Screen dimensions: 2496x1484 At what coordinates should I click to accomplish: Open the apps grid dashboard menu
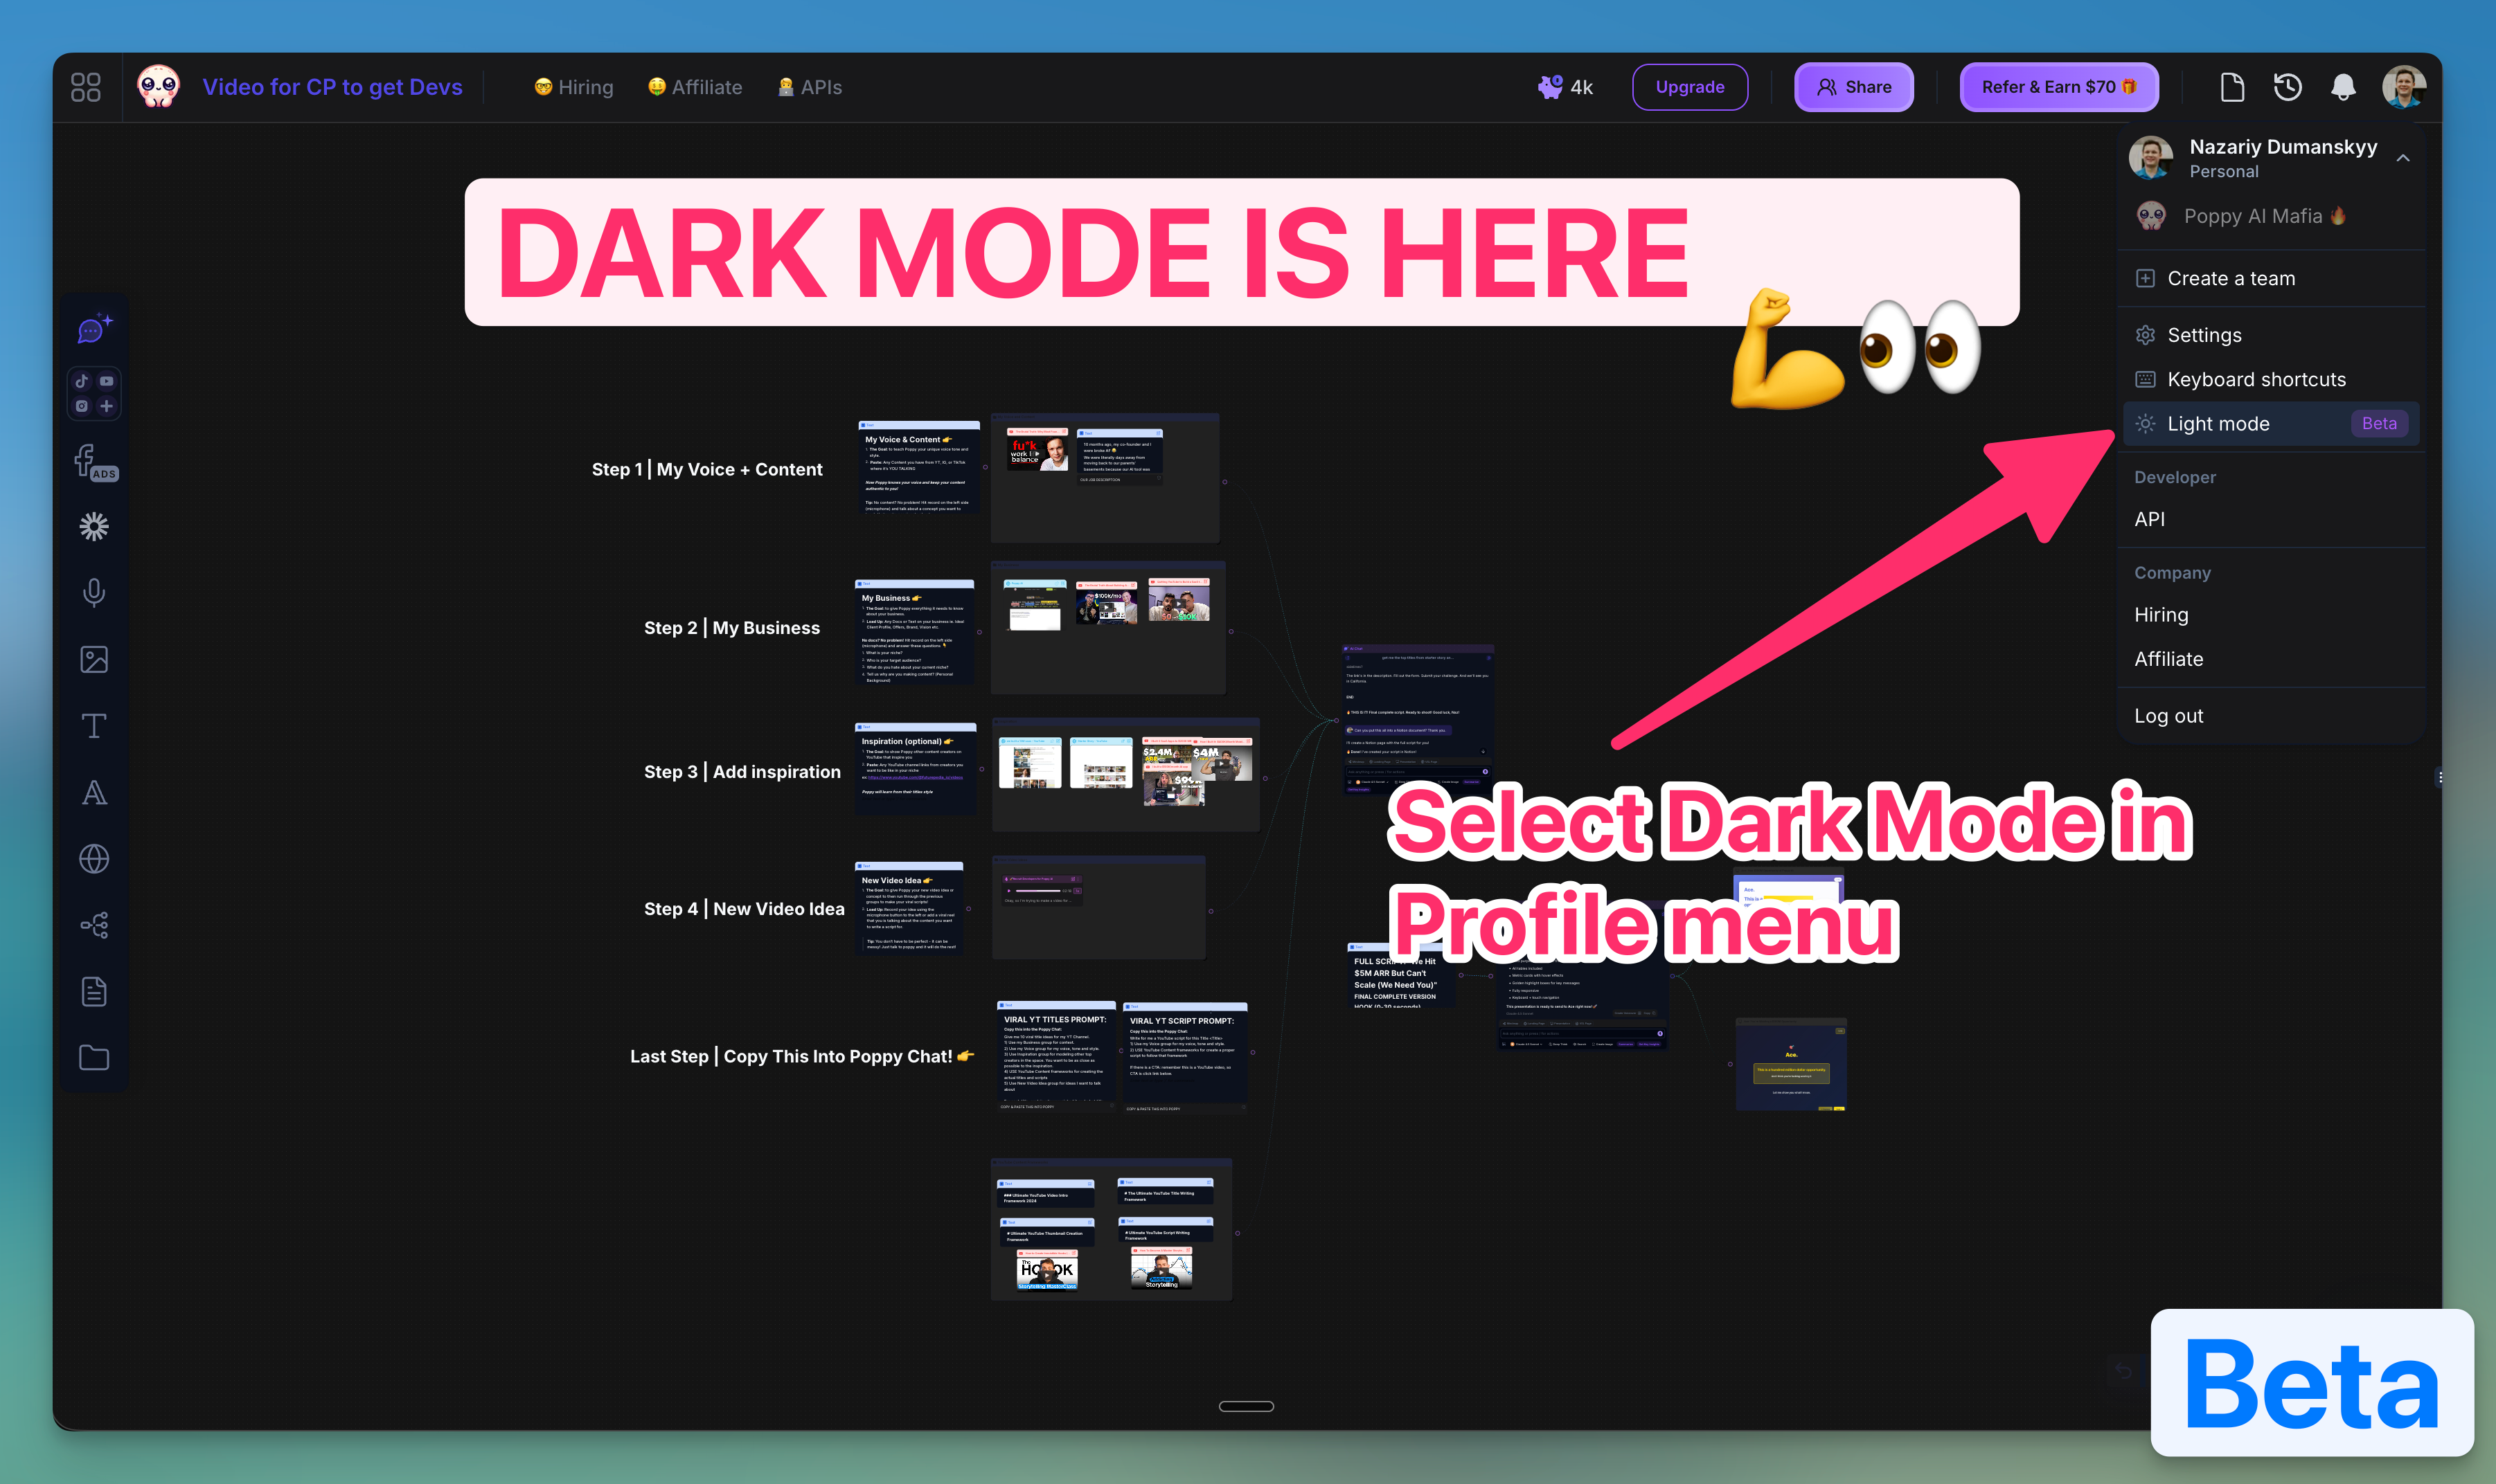86,87
